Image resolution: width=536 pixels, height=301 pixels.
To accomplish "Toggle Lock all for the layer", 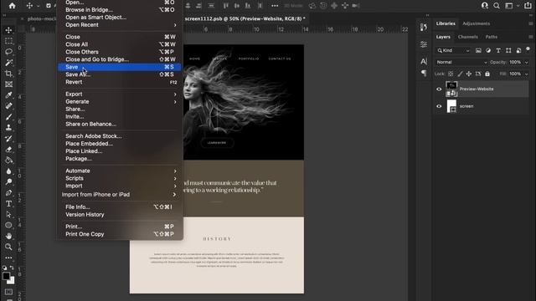I will tap(487, 74).
